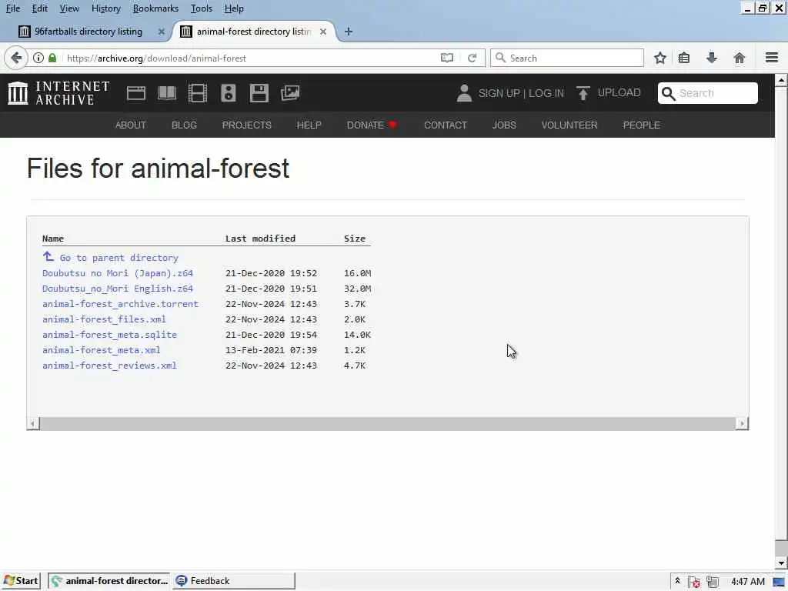The height and width of the screenshot is (591, 788).
Task: Click the file listing horizontal scrollbar
Action: 388,424
